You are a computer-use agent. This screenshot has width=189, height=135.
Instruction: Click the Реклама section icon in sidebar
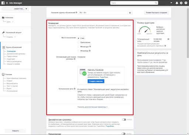(3, 75)
